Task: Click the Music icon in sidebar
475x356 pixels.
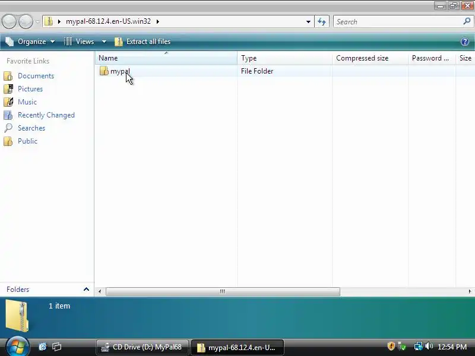Action: coord(8,101)
